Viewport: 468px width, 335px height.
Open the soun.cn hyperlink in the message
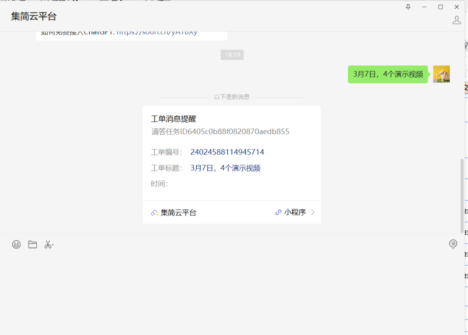tap(157, 33)
